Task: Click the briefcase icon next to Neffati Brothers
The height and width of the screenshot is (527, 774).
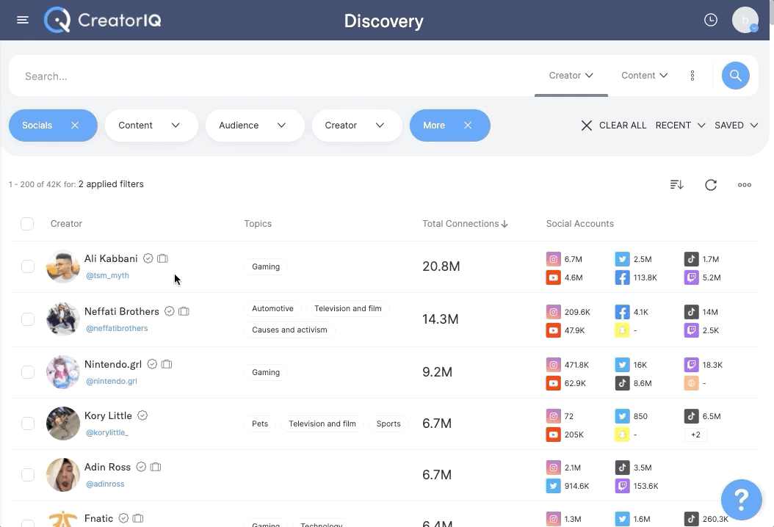Action: (x=184, y=311)
